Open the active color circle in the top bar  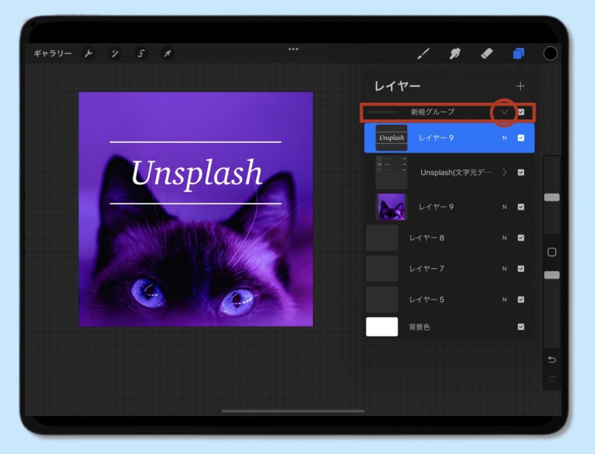point(550,53)
